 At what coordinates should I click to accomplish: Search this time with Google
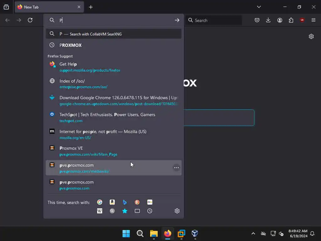(x=100, y=202)
